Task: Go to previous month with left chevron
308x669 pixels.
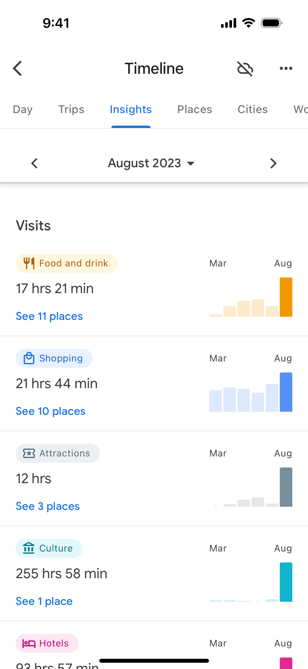Action: [x=34, y=163]
